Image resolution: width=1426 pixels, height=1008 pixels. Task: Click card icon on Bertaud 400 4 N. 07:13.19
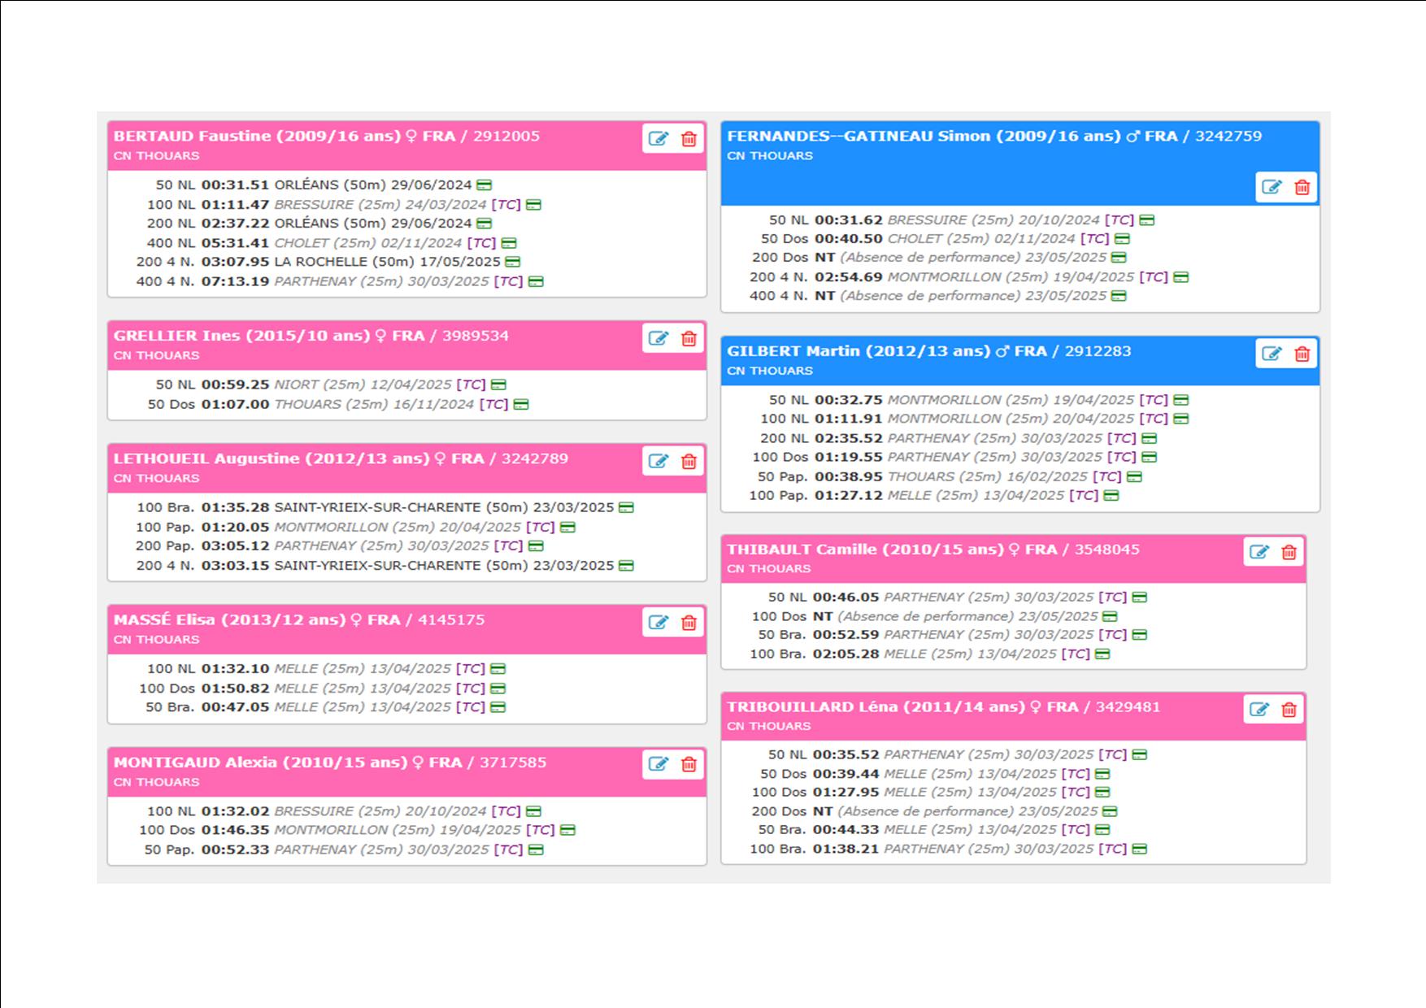coord(536,281)
